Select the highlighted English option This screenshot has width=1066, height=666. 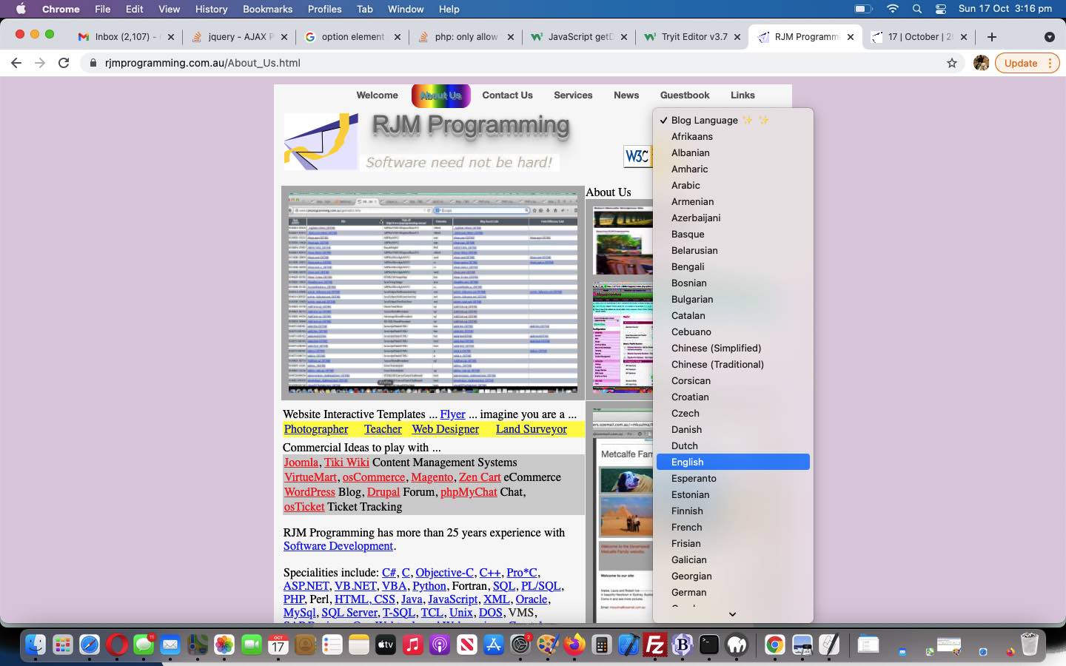[733, 462]
